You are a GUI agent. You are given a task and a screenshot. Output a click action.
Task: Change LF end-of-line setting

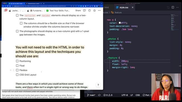132,95
